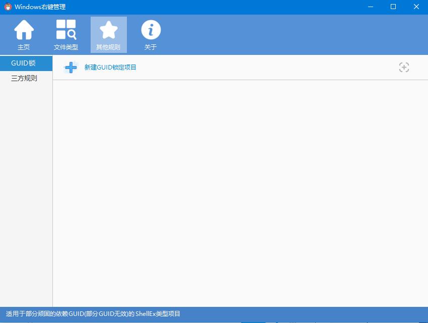Click the 文件类型 file types icon
This screenshot has height=323, width=428.
pyautogui.click(x=66, y=30)
